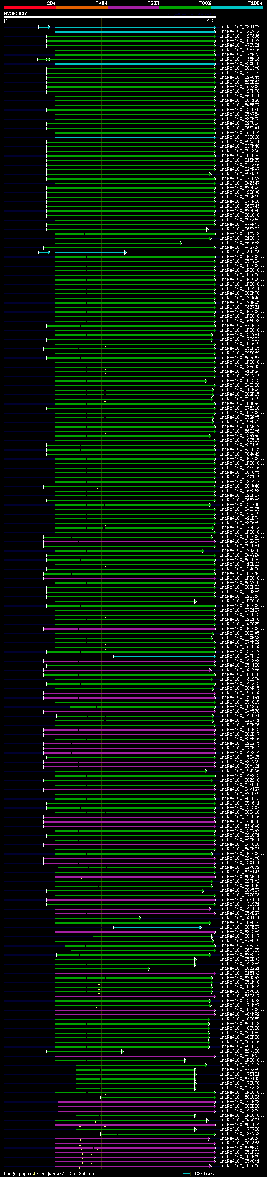Click the cyan alignment bar for UniRef100_C0PB57
The width and height of the screenshot is (267, 1177).
(x=157, y=928)
